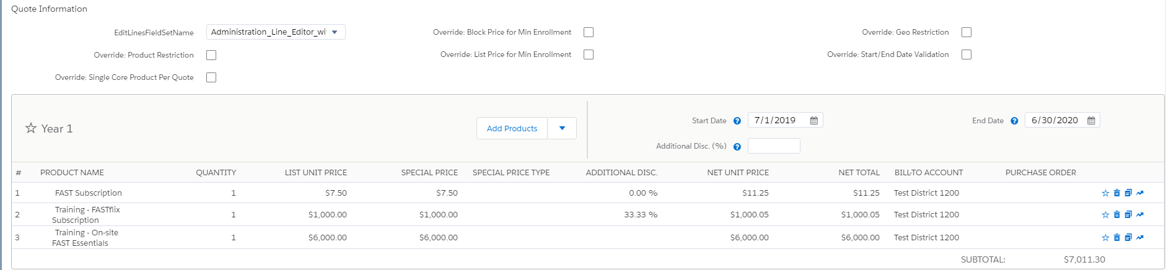Click the trend arrow icon for On-site FAST Essentials
Screen dimensions: 1166x270
pos(1140,238)
